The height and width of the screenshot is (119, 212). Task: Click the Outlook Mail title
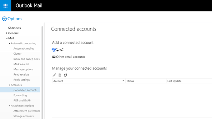point(29,6)
